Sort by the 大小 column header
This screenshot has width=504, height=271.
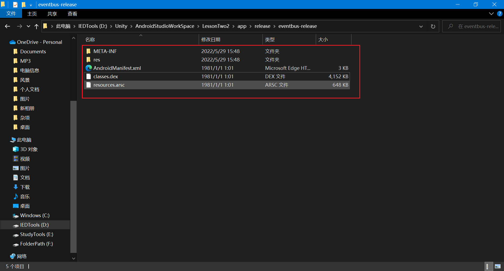[x=333, y=39]
